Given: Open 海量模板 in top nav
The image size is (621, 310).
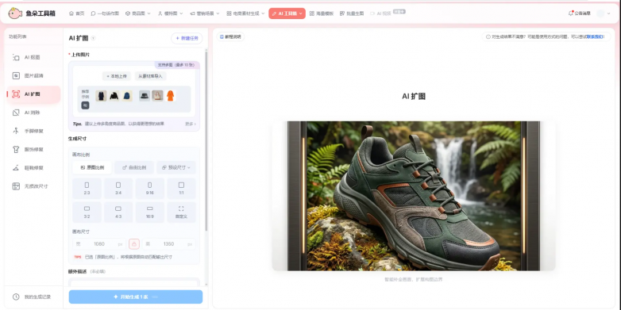Looking at the screenshot, I should 321,13.
